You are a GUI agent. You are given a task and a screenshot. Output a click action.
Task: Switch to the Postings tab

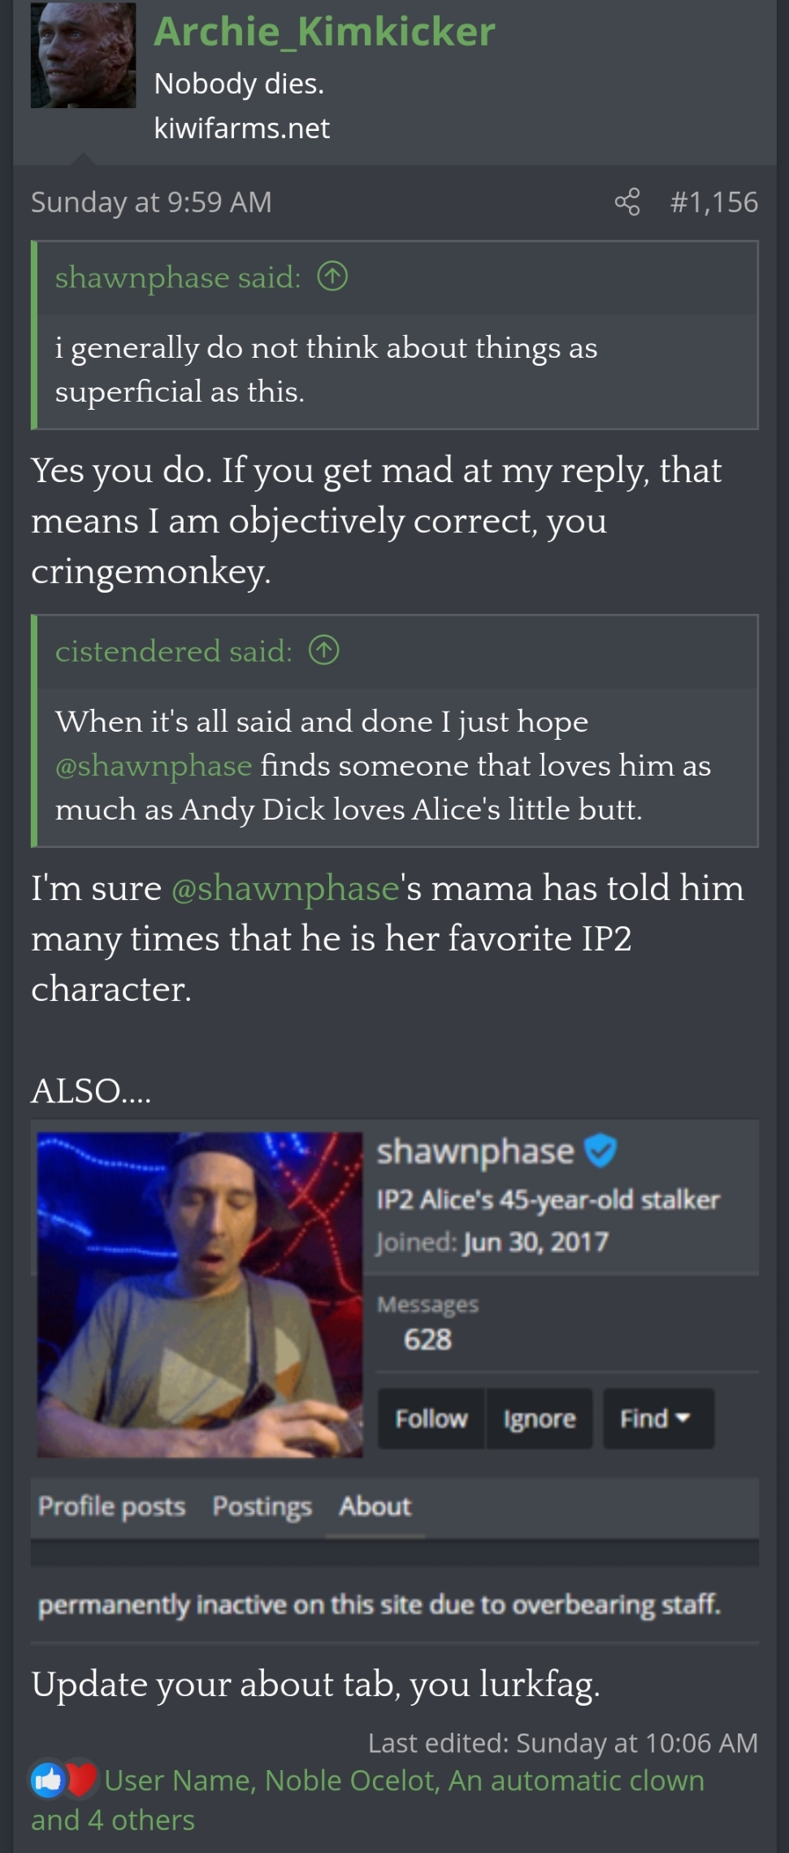tap(262, 1507)
